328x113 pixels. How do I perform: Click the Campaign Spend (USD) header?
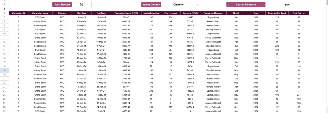point(126,13)
